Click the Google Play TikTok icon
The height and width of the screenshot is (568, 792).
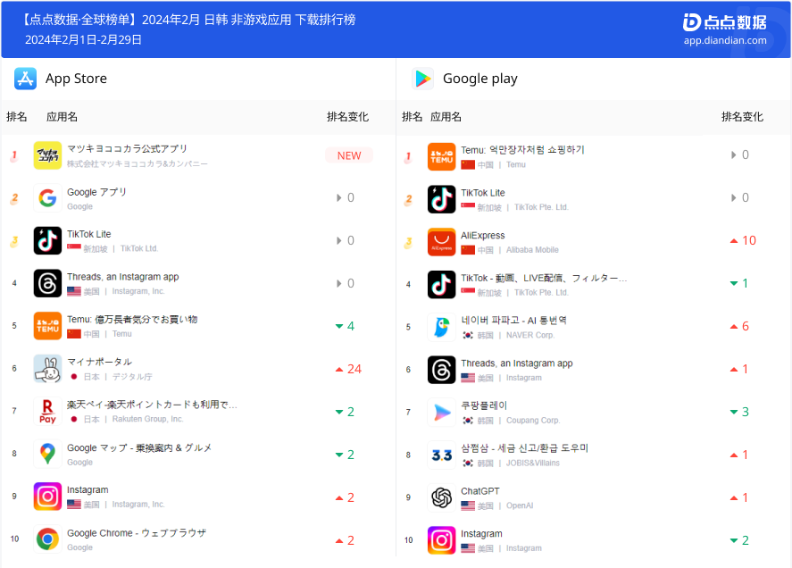tap(441, 285)
